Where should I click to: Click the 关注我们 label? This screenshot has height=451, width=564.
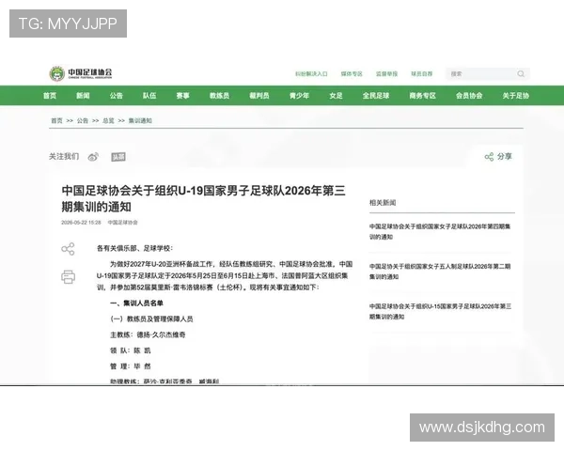click(64, 157)
